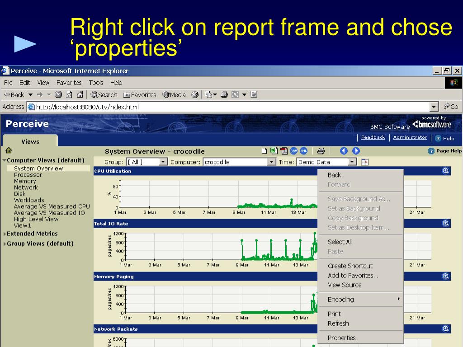This screenshot has width=463, height=347.
Task: Click the Go button
Action: 451,107
